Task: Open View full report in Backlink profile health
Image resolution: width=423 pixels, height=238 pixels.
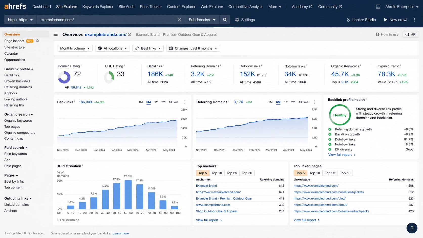Action: (x=342, y=155)
